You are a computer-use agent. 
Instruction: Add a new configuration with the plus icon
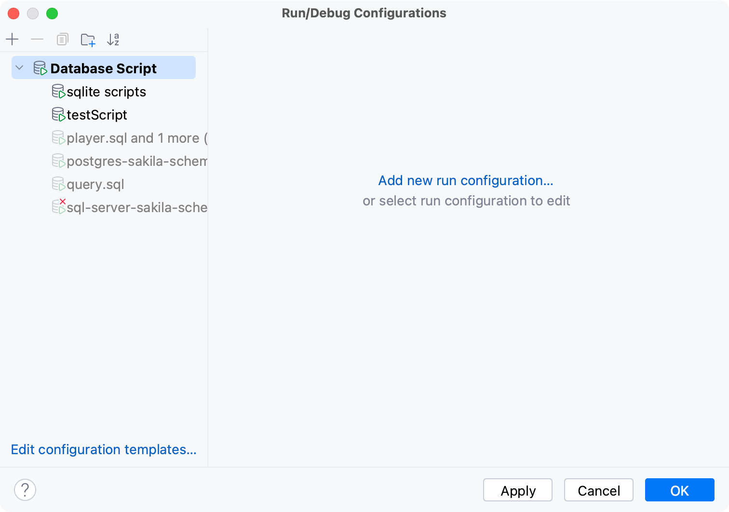[12, 39]
